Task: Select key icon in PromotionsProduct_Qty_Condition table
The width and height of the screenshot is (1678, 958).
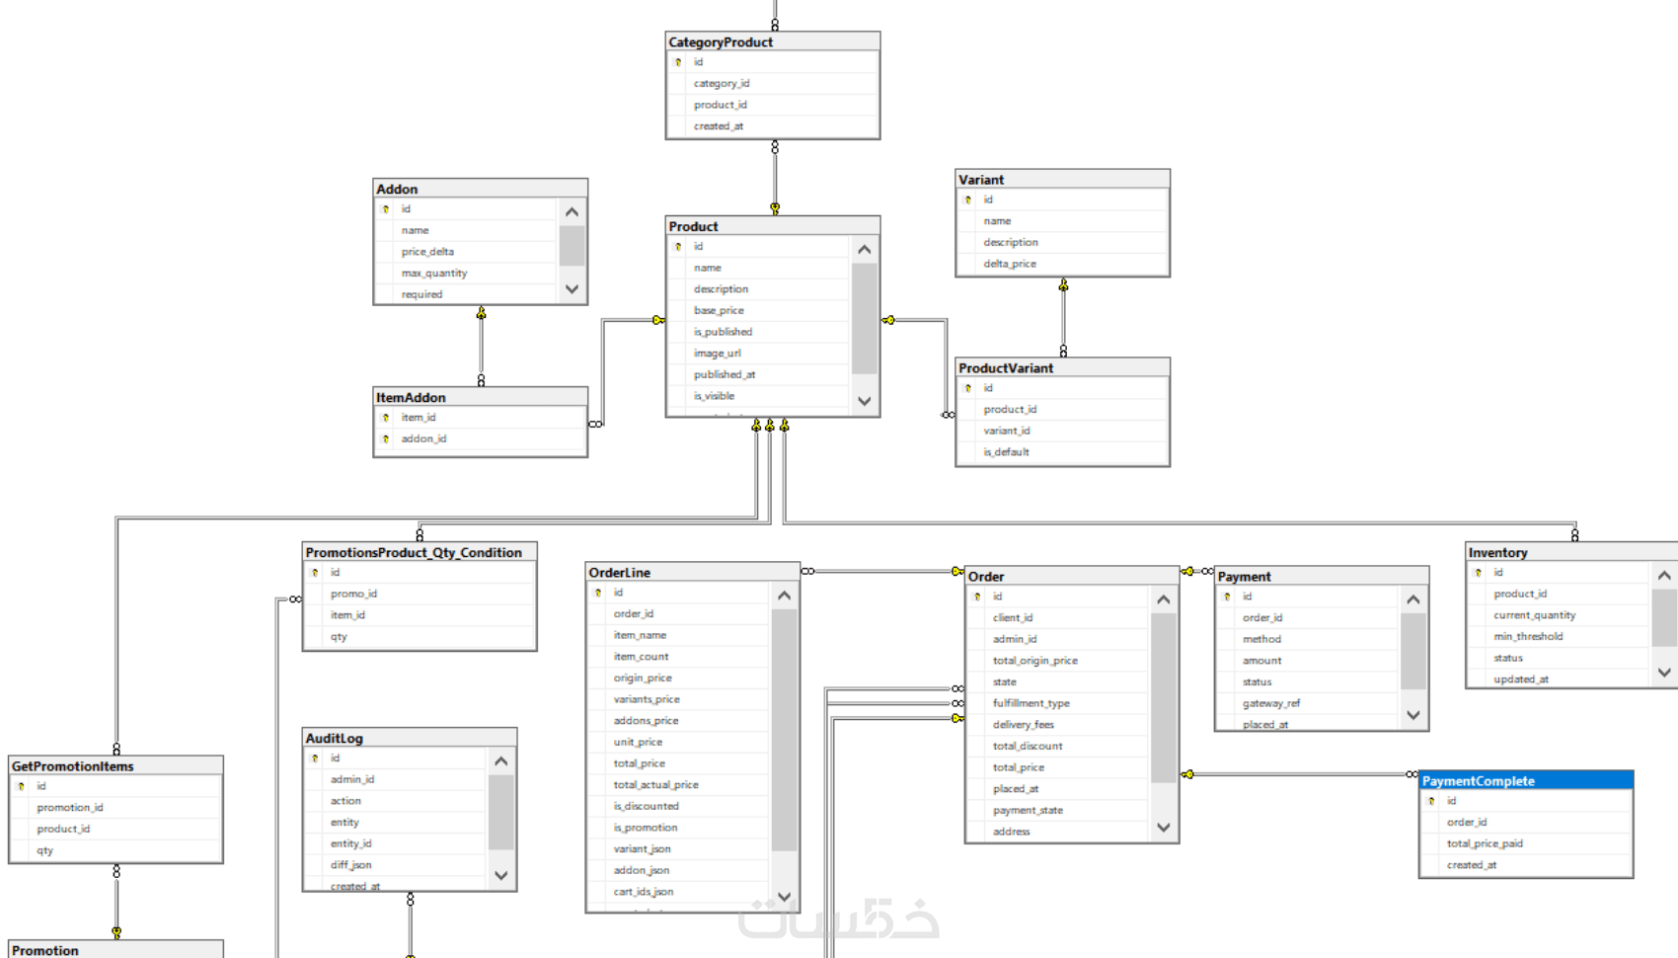Action: pyautogui.click(x=315, y=573)
